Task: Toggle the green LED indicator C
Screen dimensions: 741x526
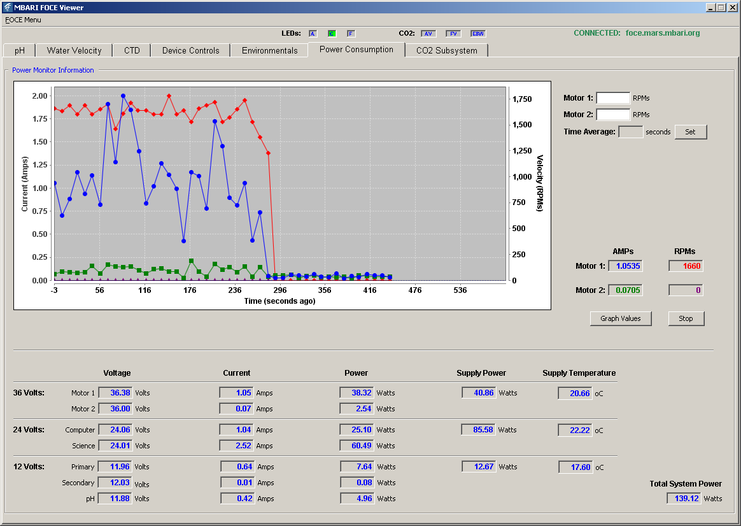Action: [332, 34]
